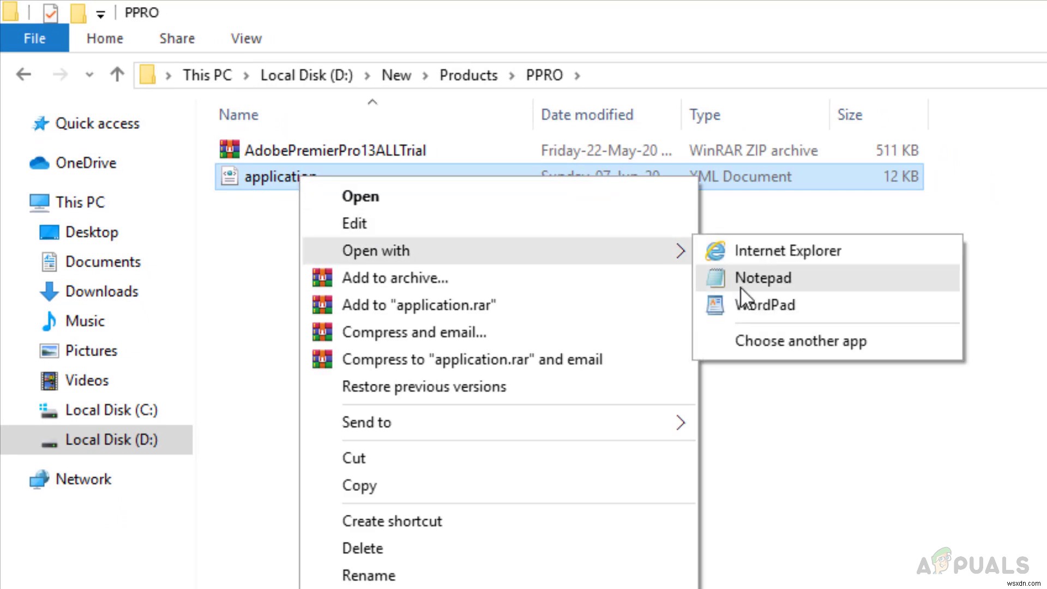
Task: Click Delete in the context menu
Action: 363,548
